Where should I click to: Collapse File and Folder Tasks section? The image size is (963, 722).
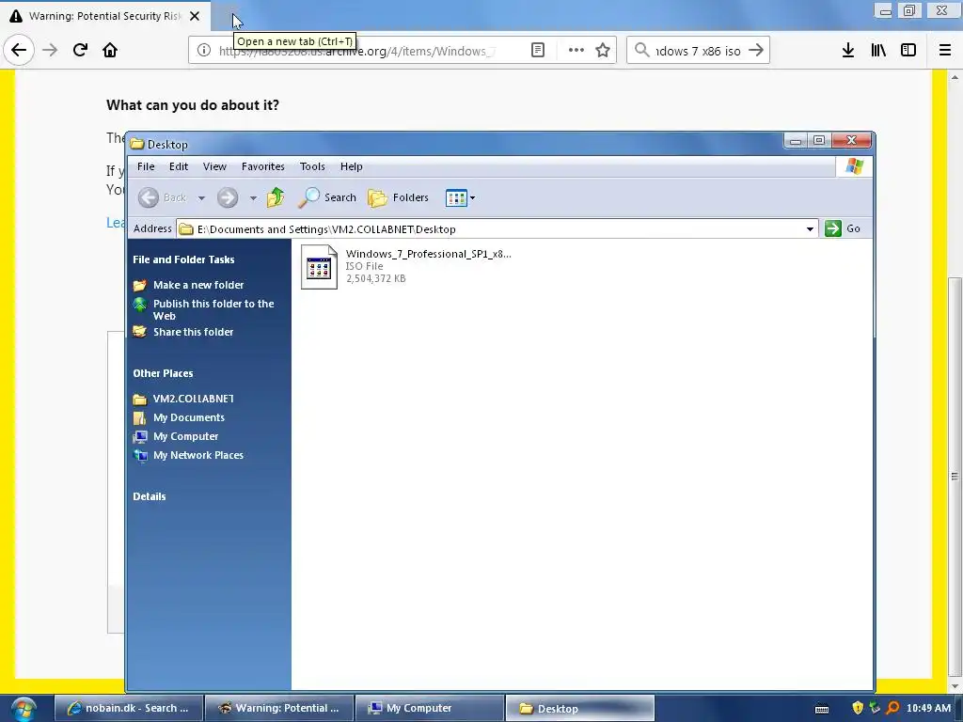tap(183, 259)
